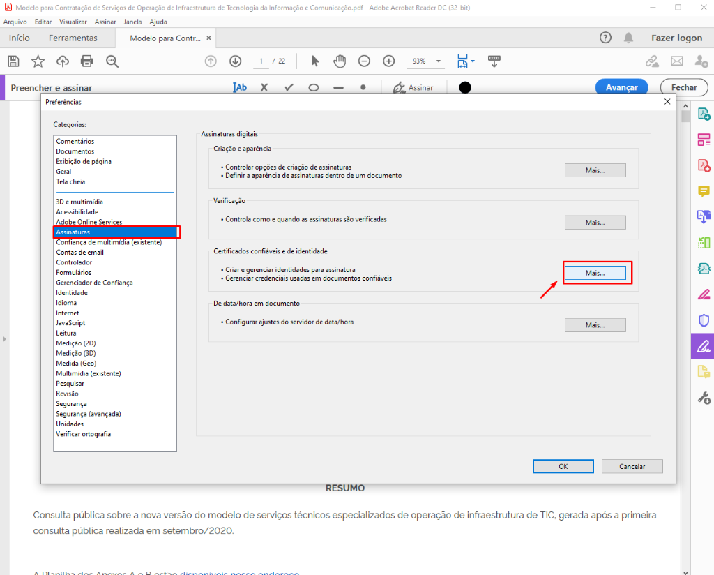Select the Add text (Ab) tool
Screen dimensions: 714x575
click(240, 87)
